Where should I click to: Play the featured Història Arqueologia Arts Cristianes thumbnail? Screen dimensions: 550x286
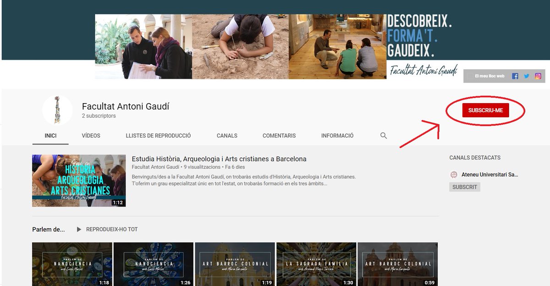[x=79, y=181]
